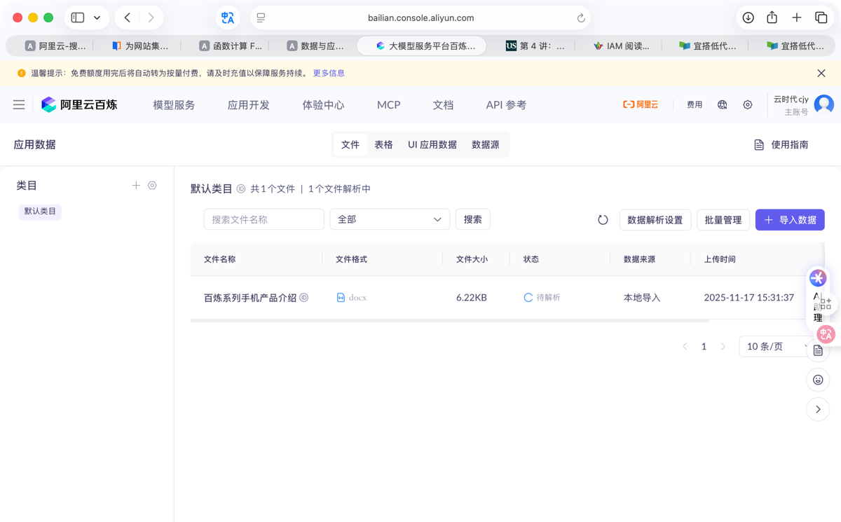
Task: Click the 搜索 button
Action: [473, 219]
